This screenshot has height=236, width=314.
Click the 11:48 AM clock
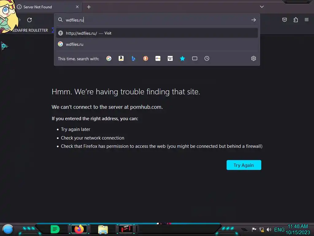[298, 226]
